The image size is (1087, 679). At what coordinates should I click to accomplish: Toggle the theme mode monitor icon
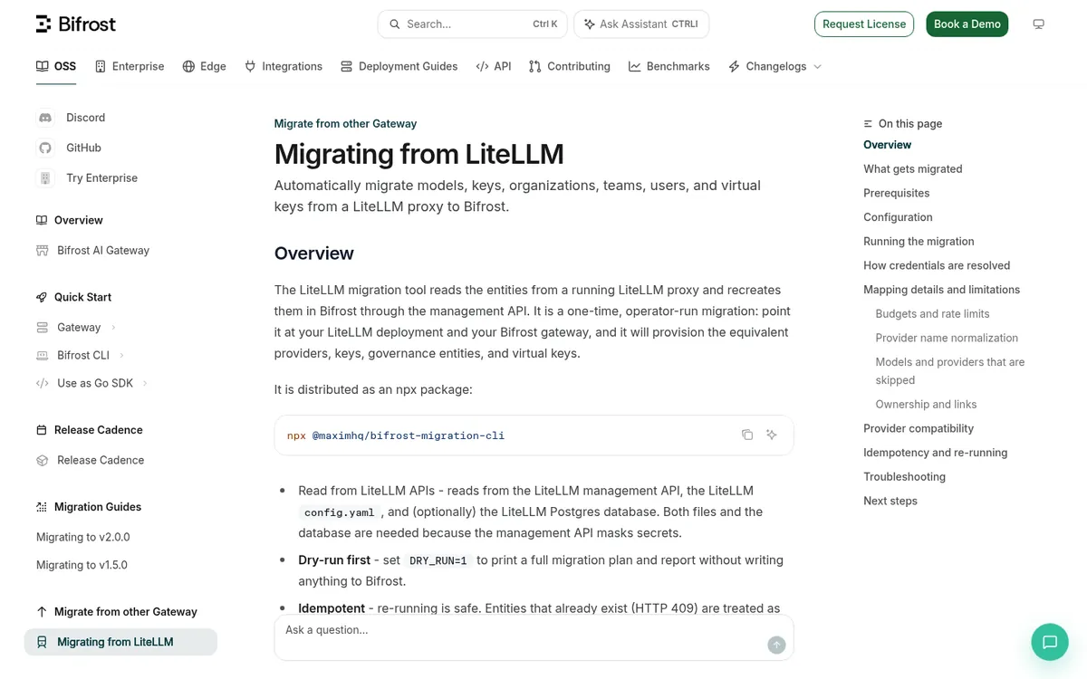1039,24
